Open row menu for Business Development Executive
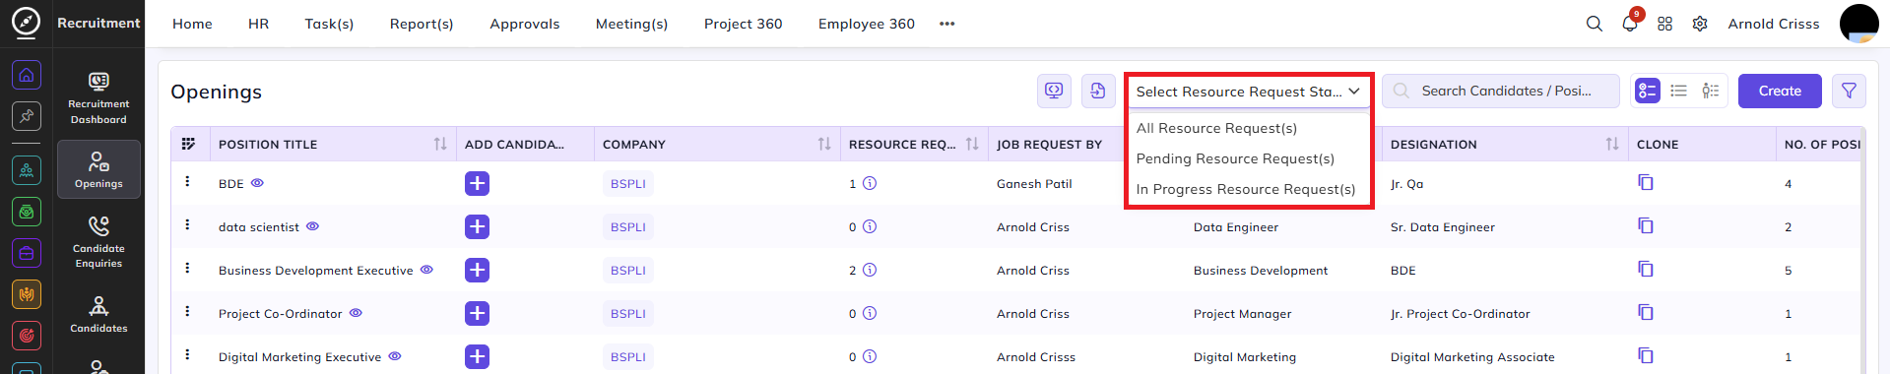 [187, 269]
